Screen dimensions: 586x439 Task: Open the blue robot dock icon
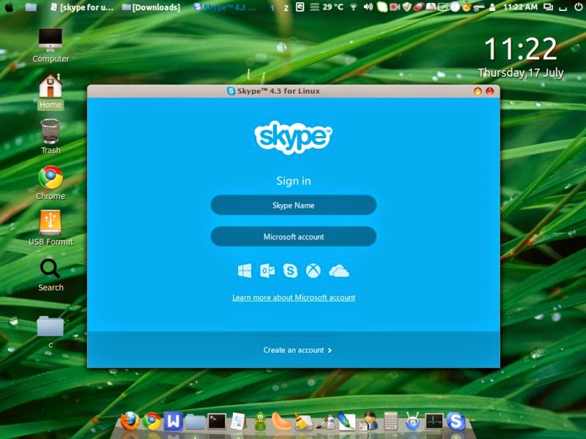pos(412,421)
